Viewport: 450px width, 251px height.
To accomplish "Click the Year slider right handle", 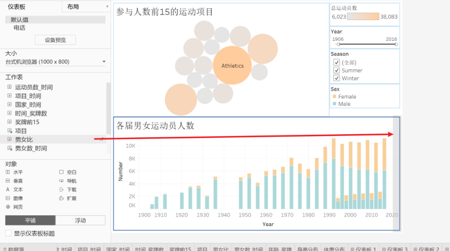I will [396, 44].
